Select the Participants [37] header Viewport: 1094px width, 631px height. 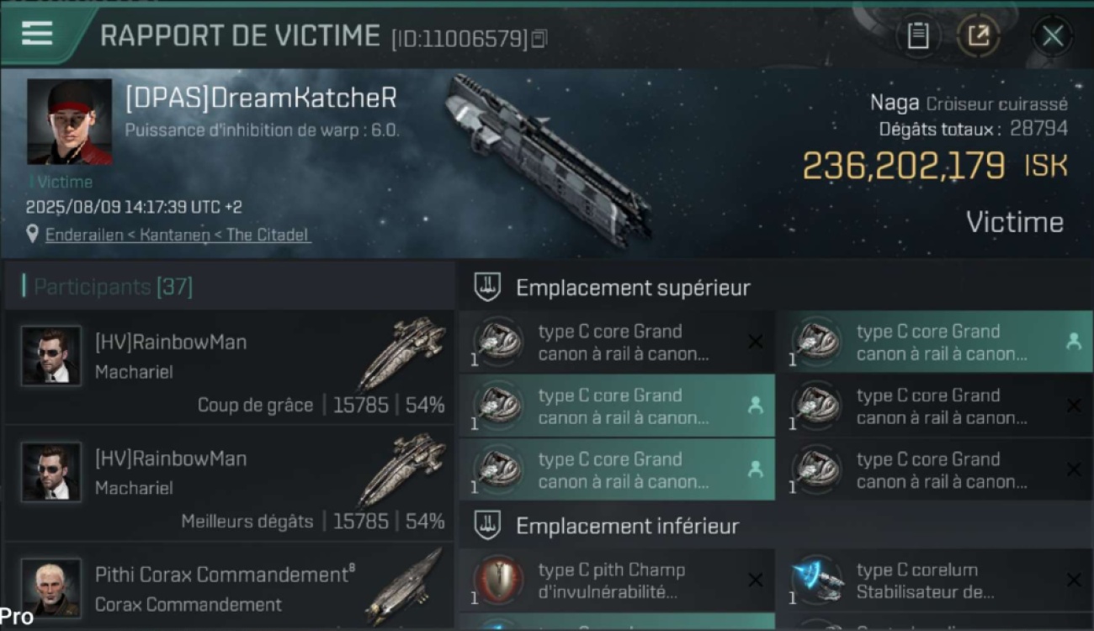[x=113, y=287]
